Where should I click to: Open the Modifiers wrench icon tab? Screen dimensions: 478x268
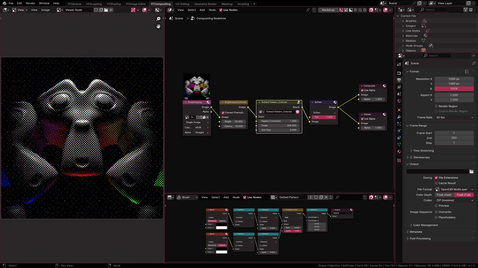(399, 117)
